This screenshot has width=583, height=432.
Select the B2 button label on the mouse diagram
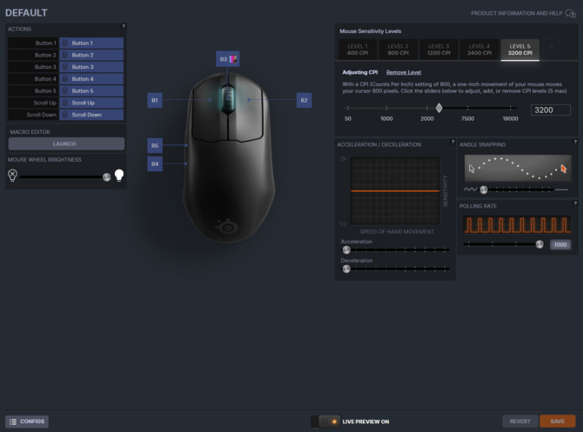coord(304,100)
